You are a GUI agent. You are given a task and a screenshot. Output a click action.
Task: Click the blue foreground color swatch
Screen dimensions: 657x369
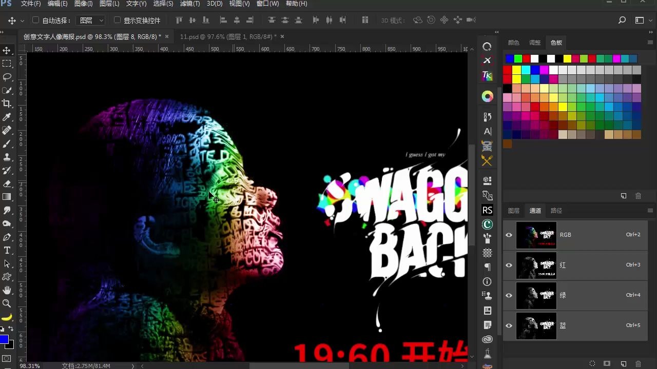[4, 339]
